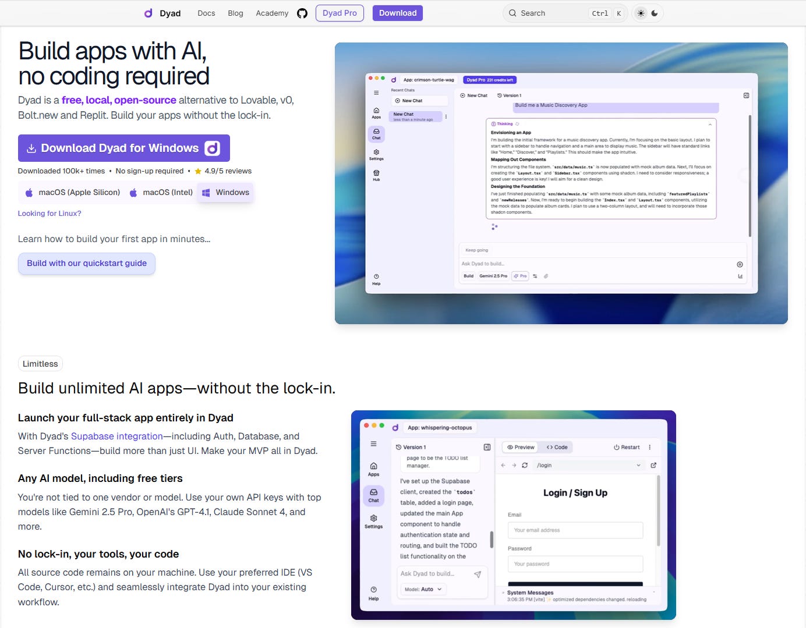Click the free, local, open-source text
The width and height of the screenshot is (806, 628).
coord(119,100)
